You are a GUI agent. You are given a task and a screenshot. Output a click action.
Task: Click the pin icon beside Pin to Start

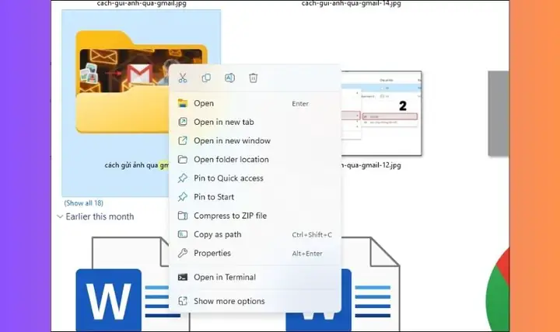183,197
